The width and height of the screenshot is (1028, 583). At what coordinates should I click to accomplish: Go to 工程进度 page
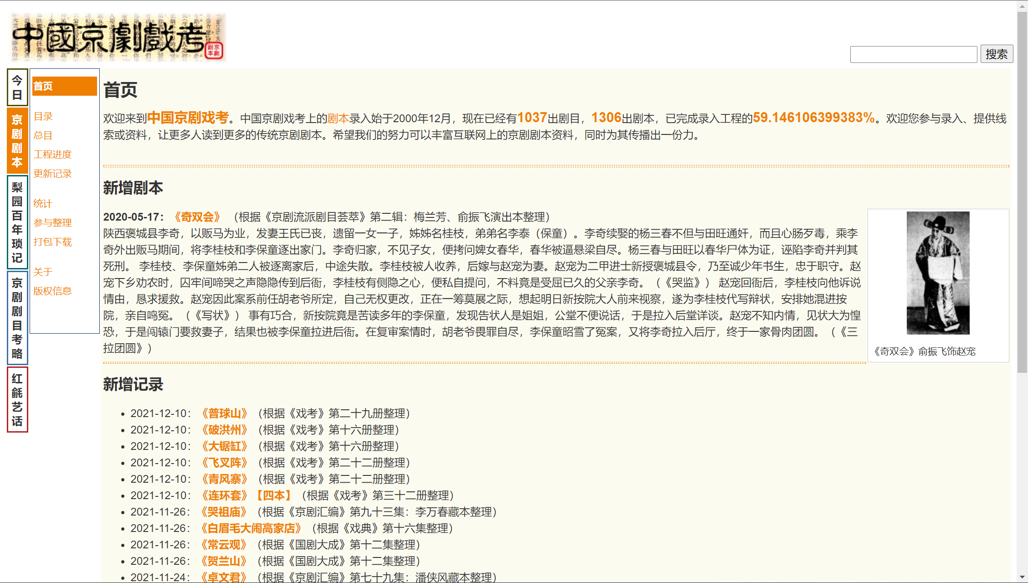pyautogui.click(x=52, y=155)
